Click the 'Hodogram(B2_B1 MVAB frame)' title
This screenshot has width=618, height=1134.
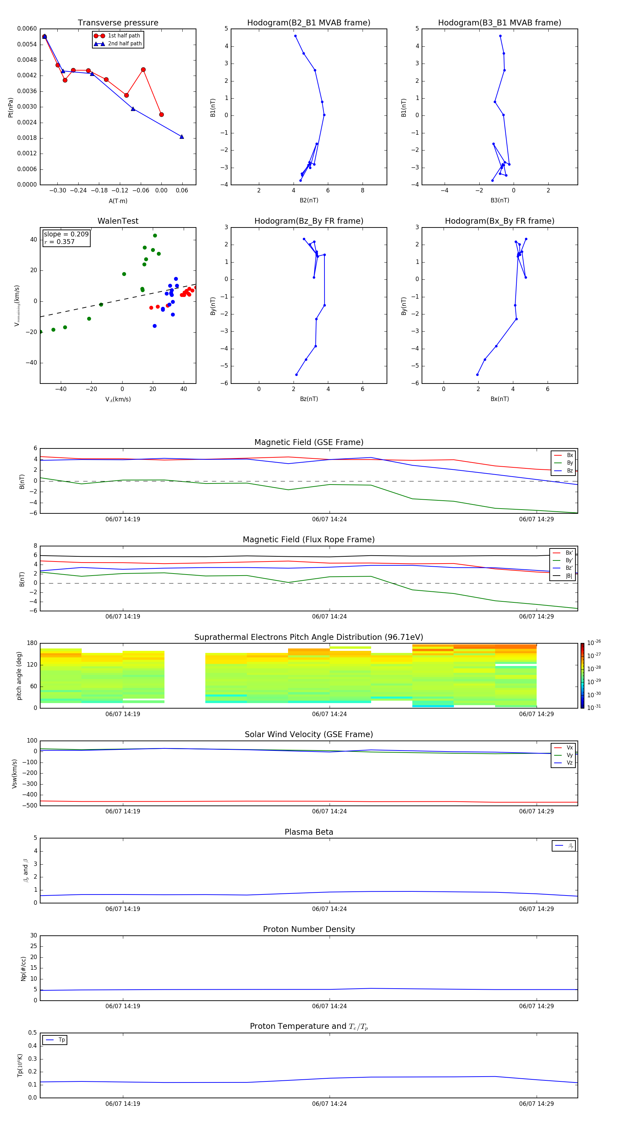pos(309,23)
